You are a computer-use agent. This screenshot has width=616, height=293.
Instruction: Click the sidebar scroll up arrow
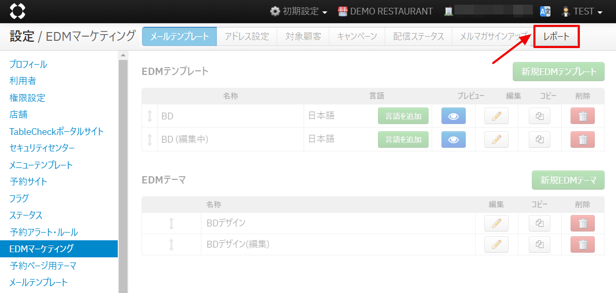point(123,55)
